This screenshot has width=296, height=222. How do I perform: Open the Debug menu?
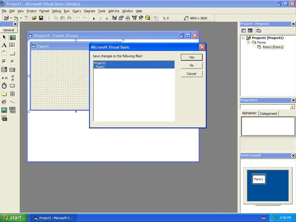[x=56, y=11]
